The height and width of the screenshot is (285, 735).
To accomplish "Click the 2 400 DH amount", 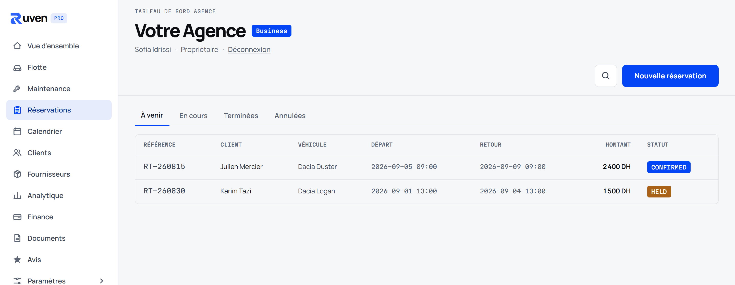I will coord(617,167).
